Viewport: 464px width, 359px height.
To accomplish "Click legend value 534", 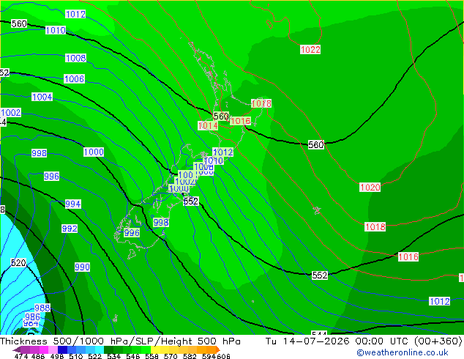I will 113,356.
